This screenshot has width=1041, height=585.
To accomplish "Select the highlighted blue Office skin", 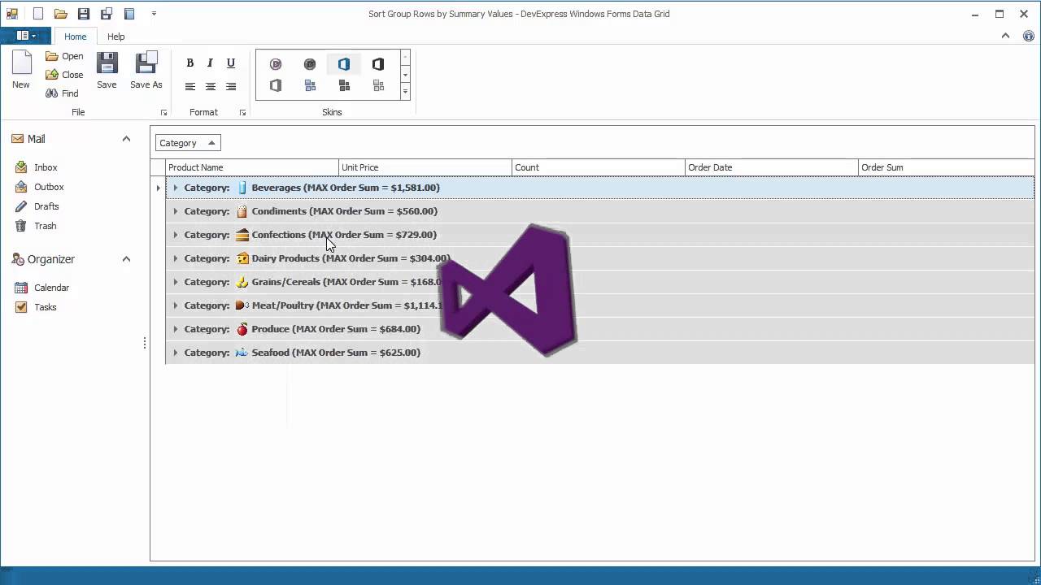I will (344, 64).
